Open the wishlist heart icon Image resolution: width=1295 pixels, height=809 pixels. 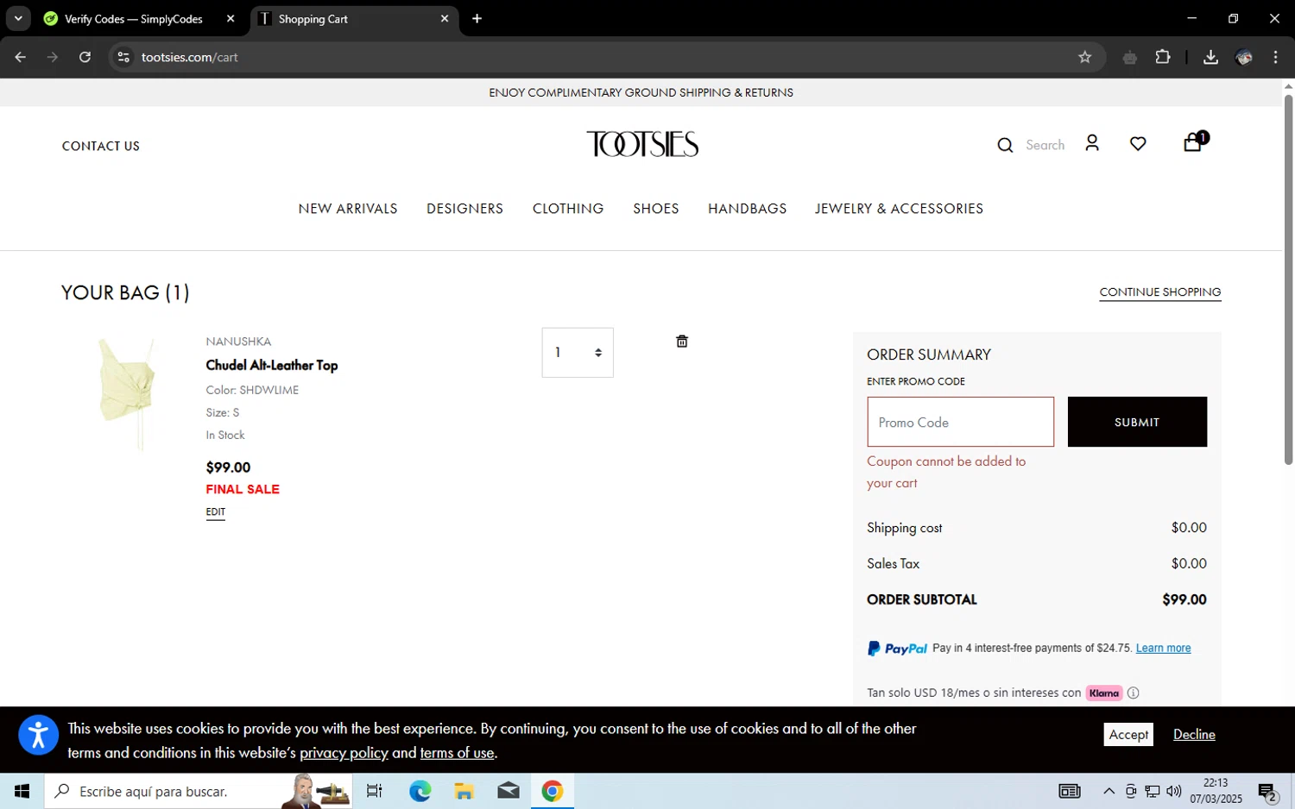pyautogui.click(x=1138, y=144)
